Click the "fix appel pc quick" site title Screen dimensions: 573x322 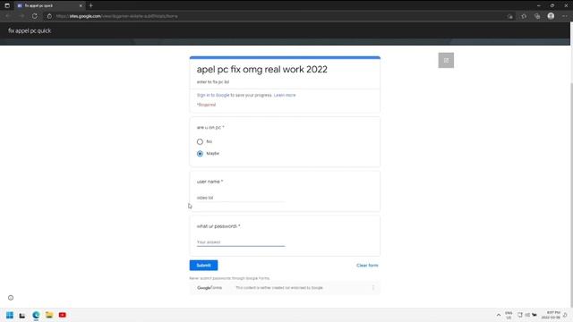(x=30, y=30)
